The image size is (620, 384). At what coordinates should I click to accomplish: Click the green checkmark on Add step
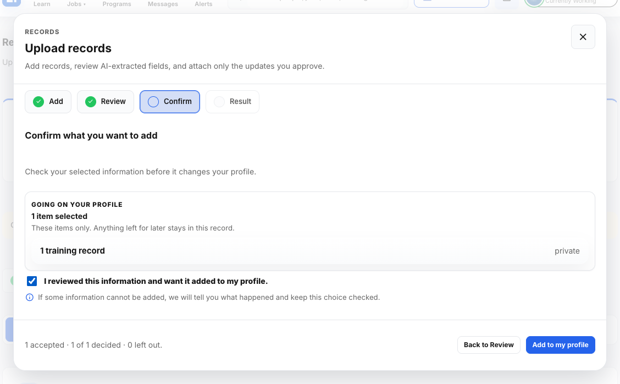click(38, 102)
